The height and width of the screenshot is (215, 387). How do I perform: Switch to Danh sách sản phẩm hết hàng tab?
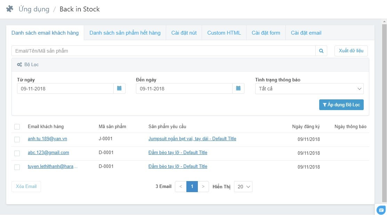(125, 33)
